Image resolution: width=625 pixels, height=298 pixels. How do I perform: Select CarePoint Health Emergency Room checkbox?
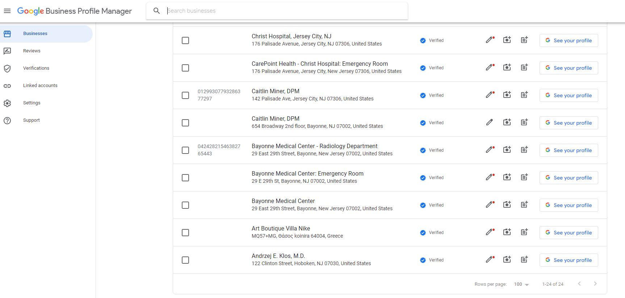point(185,68)
